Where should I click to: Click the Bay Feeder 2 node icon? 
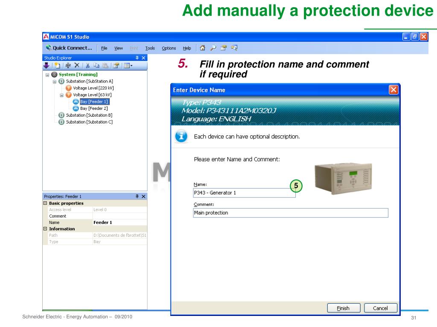[x=76, y=109]
